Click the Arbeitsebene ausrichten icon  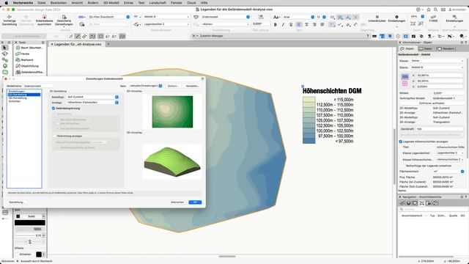(44, 17)
